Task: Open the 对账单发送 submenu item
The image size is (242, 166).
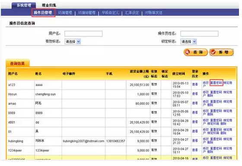Action: 153,13
